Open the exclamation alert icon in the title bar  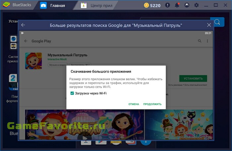click(167, 5)
